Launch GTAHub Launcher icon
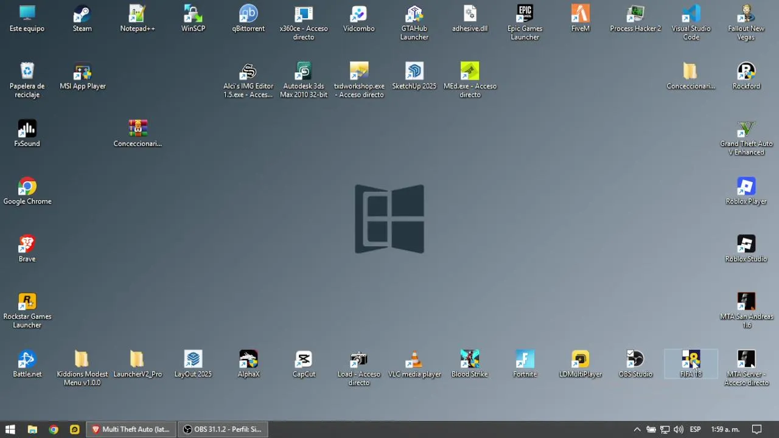779x438 pixels. (x=414, y=23)
